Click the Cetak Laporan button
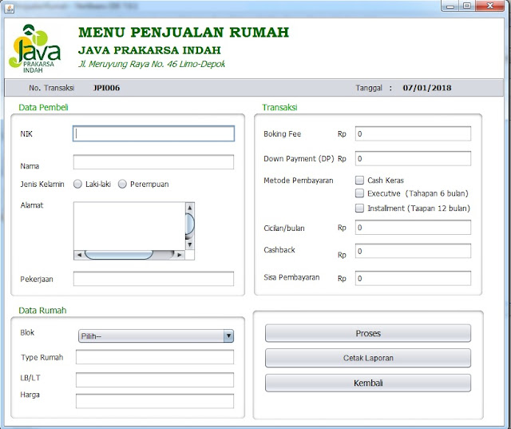 click(x=368, y=358)
